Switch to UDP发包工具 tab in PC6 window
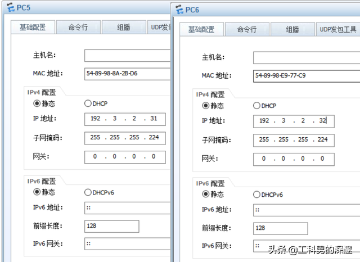Screen dimensions: 360x262 pyautogui.click(x=338, y=29)
